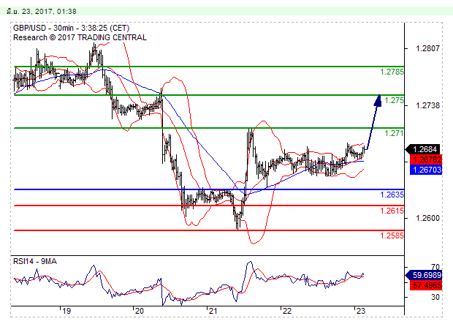Image resolution: width=453 pixels, height=324 pixels.
Task: Click the RSI 70 level label
Action: coord(435,267)
